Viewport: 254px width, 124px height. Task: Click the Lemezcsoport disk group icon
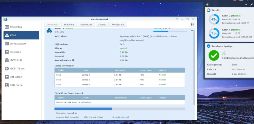(7, 44)
